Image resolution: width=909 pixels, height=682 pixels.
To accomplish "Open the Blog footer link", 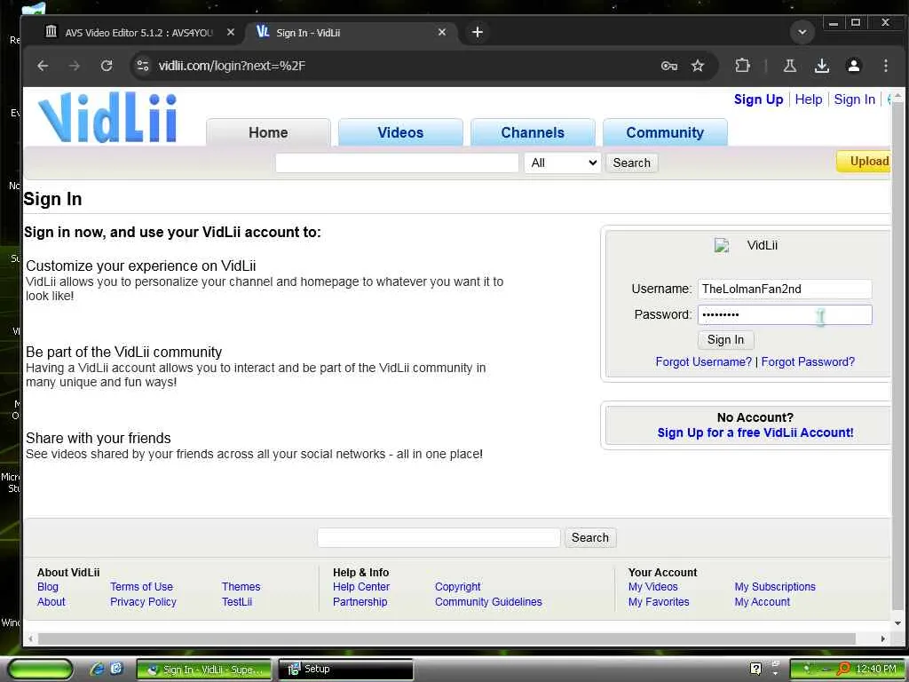I will [48, 587].
